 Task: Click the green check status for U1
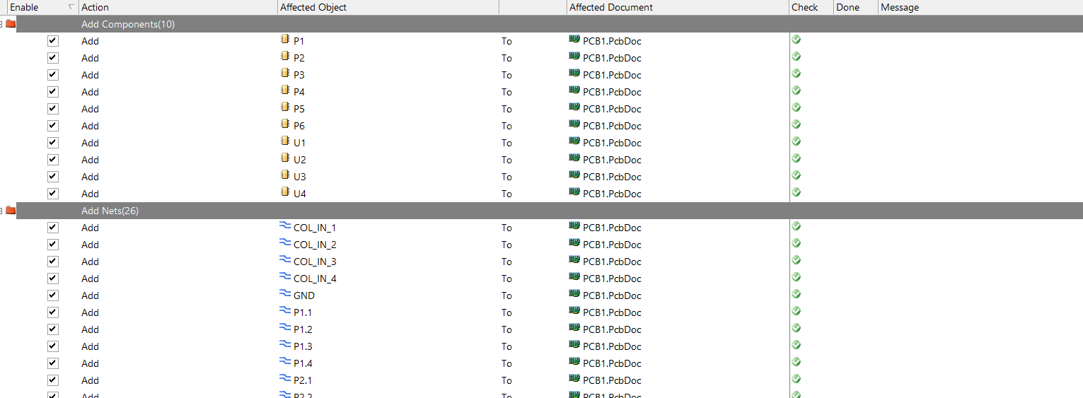point(796,142)
